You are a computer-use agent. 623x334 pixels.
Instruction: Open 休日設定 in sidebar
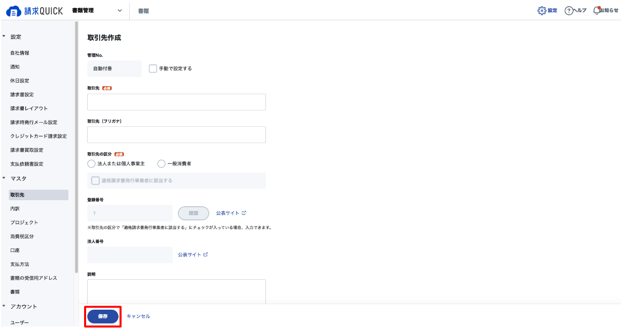pyautogui.click(x=20, y=81)
